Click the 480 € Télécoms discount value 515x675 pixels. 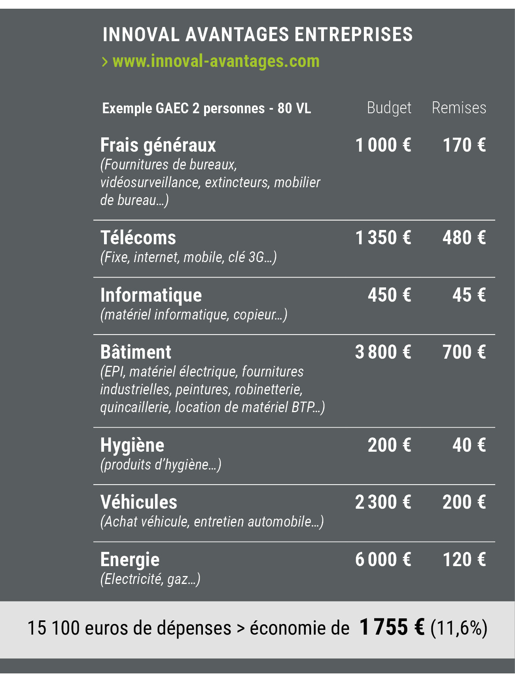pos(464,238)
